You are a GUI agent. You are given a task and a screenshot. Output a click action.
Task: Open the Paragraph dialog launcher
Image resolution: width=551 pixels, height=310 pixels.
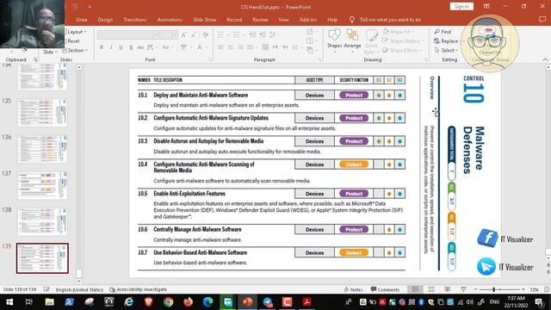pyautogui.click(x=319, y=60)
